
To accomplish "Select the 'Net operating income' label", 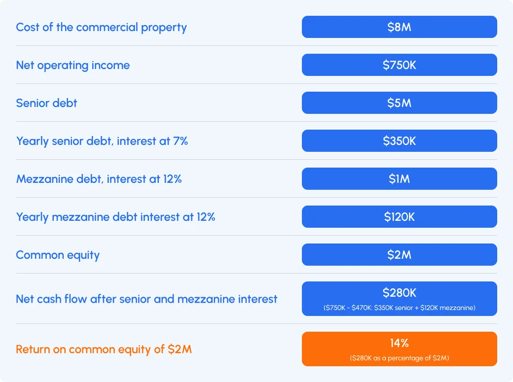I will pos(73,65).
